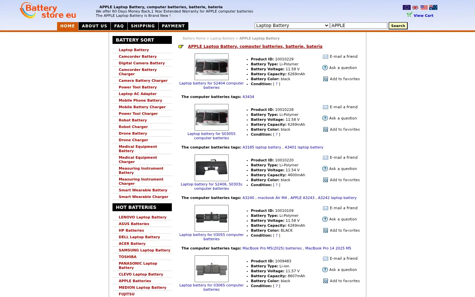Go to the HOME tab
Screen dimensions: 475x297
[68, 26]
